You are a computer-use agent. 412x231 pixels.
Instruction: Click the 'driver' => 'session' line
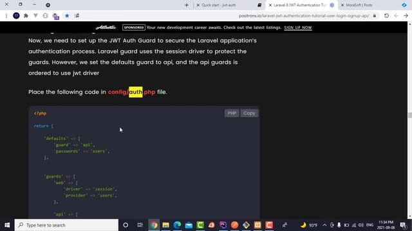coord(90,189)
